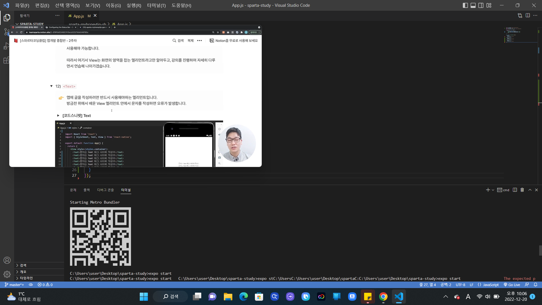Image resolution: width=542 pixels, height=305 pixels.
Task: Toggle primary sidebar layout icon
Action: point(465,5)
